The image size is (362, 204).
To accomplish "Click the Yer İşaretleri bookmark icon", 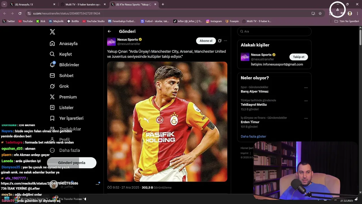I will pos(52,118).
